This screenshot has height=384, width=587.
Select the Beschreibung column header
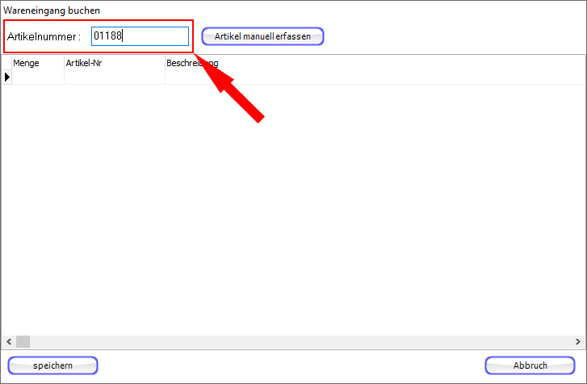click(191, 63)
